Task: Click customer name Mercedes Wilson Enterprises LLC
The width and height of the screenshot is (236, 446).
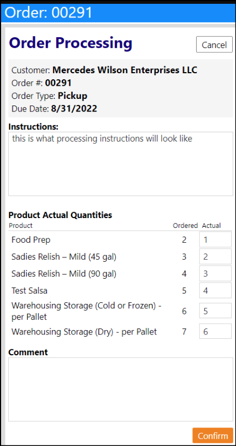Action: 125,70
